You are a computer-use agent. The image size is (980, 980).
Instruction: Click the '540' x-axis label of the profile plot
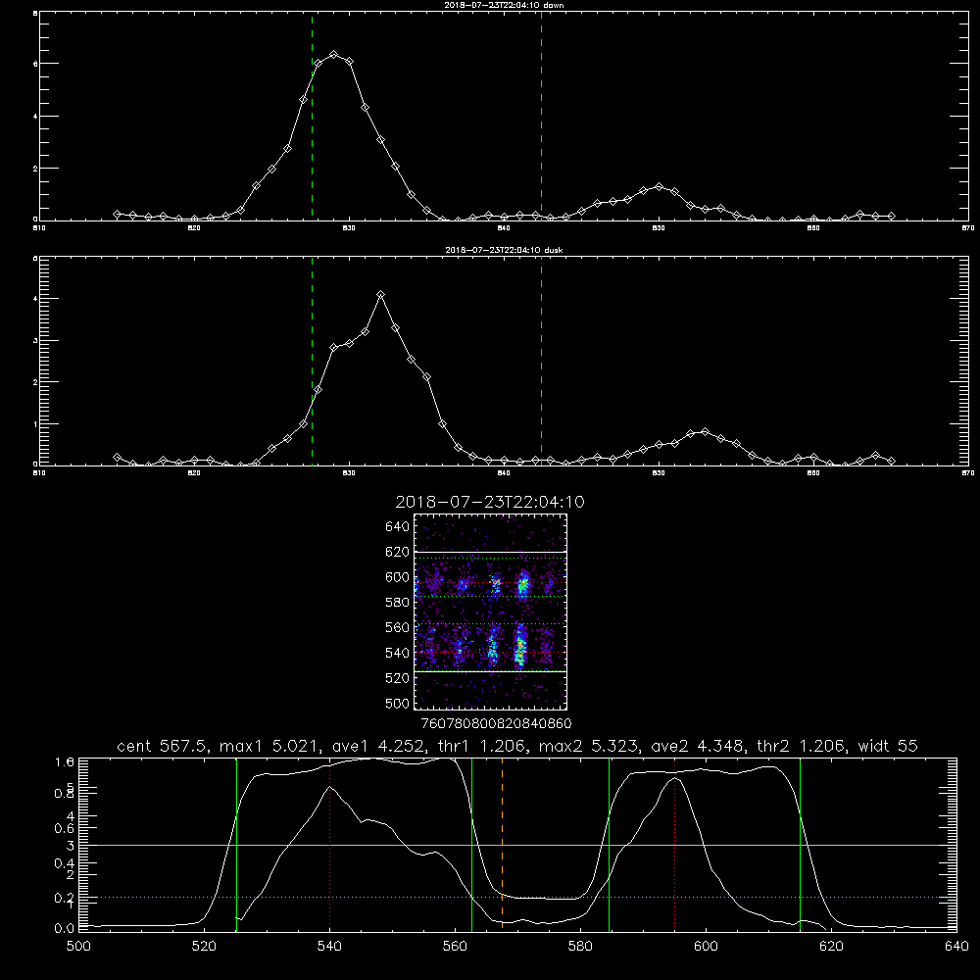329,947
